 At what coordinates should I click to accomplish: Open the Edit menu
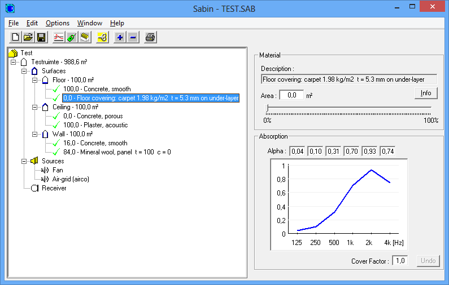(32, 23)
